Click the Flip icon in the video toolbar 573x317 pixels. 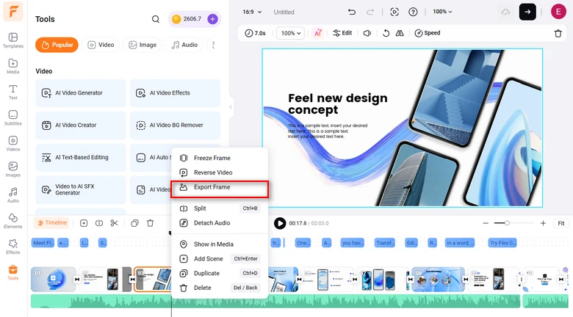pos(400,33)
